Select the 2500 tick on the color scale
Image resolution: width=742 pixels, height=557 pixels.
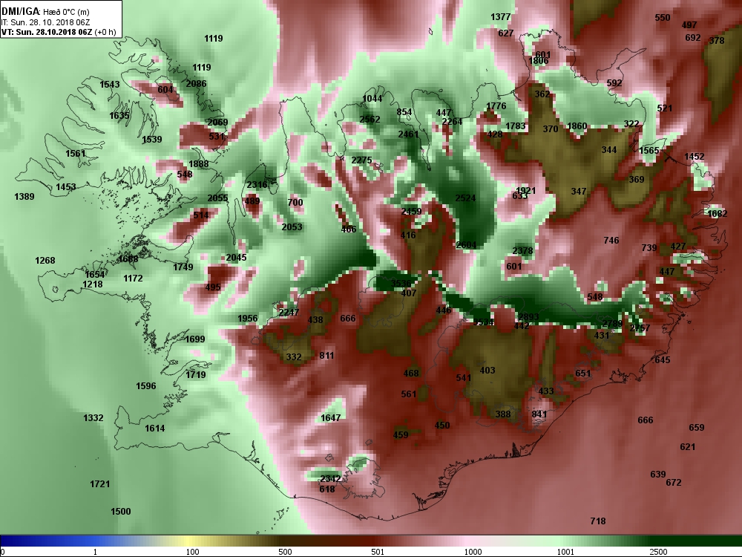(x=658, y=552)
